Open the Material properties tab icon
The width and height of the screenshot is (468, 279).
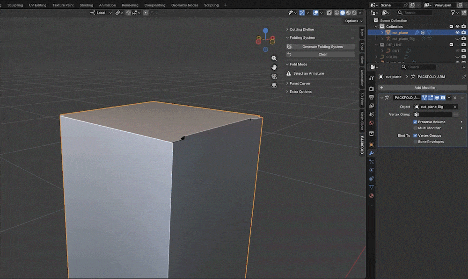pos(371,196)
